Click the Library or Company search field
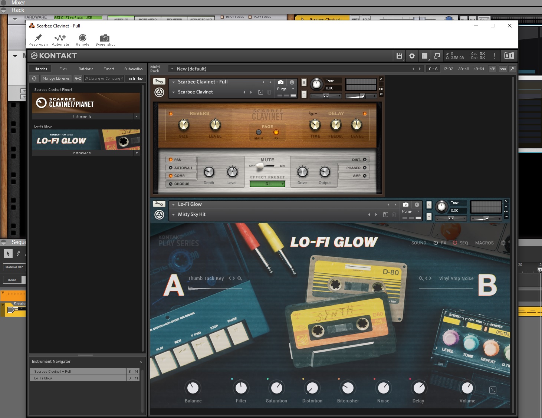 (x=104, y=79)
